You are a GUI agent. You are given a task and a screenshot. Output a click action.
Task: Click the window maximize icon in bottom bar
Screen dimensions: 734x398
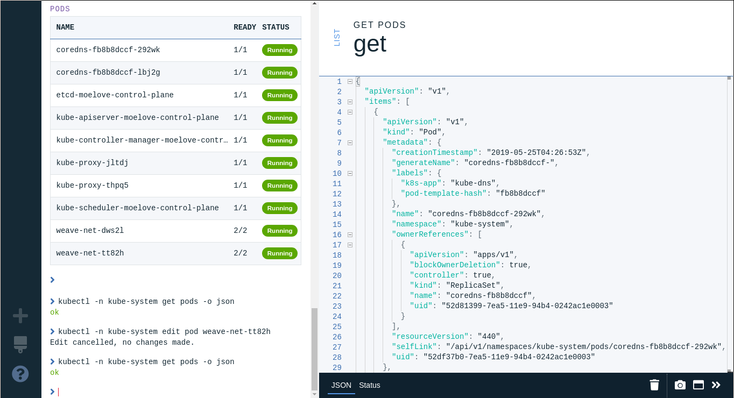click(x=698, y=385)
